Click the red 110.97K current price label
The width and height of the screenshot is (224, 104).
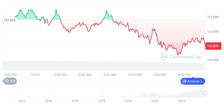(x=213, y=46)
